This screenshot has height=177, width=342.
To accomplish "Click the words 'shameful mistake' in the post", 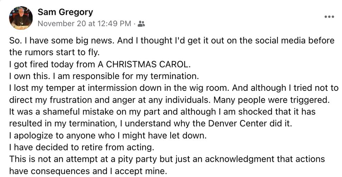I will click(x=78, y=112).
